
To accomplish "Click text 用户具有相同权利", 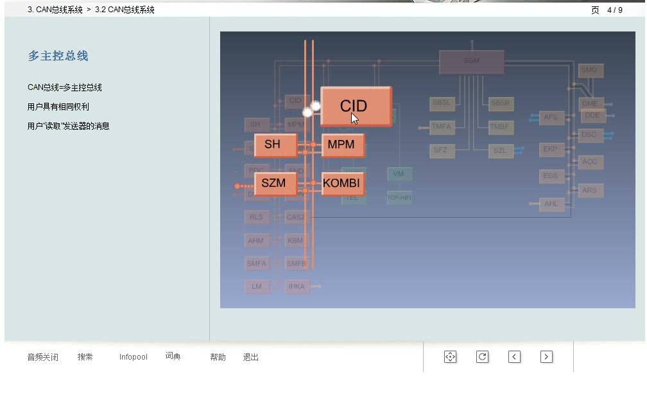I will (x=58, y=107).
